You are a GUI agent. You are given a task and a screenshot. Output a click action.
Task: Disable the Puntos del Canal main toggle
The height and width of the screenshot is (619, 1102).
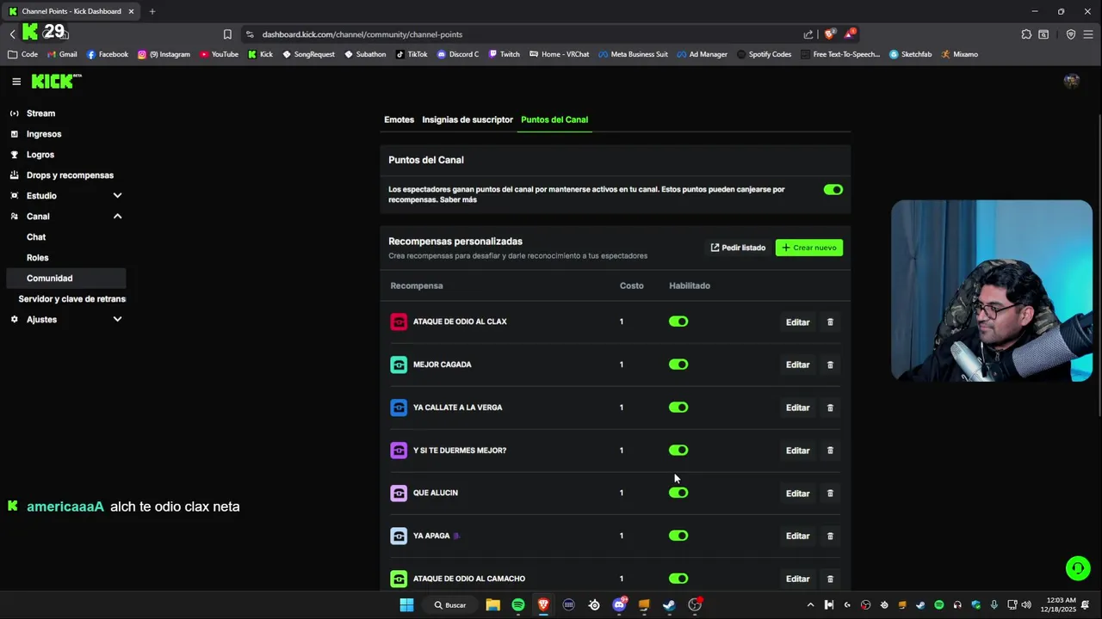click(833, 190)
